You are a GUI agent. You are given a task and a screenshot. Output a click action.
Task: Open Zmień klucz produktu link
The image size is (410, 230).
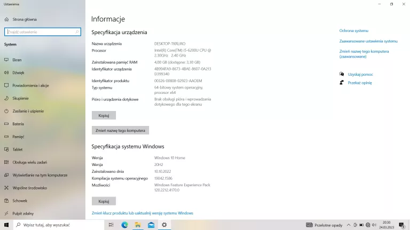pyautogui.click(x=143, y=213)
